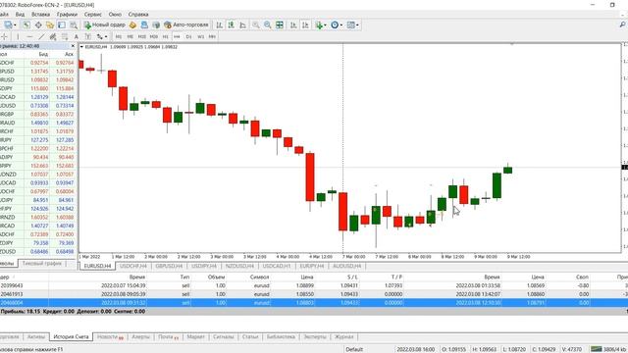628x353 pixels.
Task: Open the search magnifier at top right
Action: [623, 25]
